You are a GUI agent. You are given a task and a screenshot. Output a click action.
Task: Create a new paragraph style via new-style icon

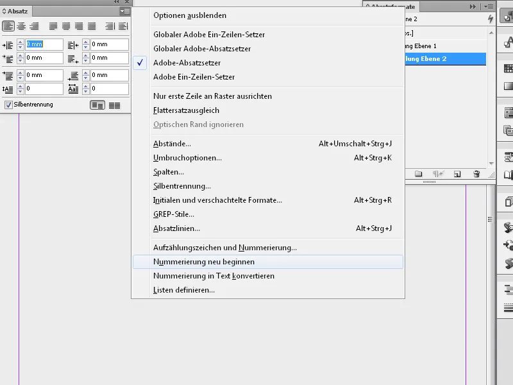(456, 173)
